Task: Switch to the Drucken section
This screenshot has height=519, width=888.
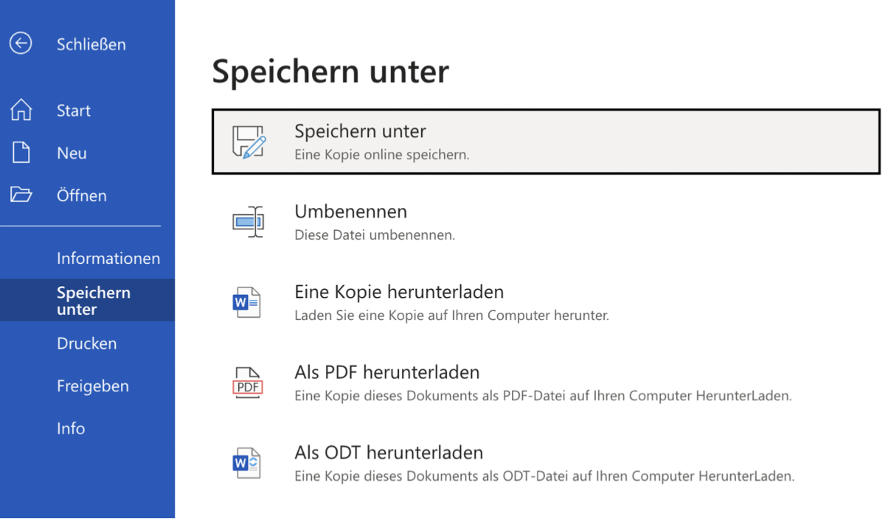Action: [x=86, y=343]
